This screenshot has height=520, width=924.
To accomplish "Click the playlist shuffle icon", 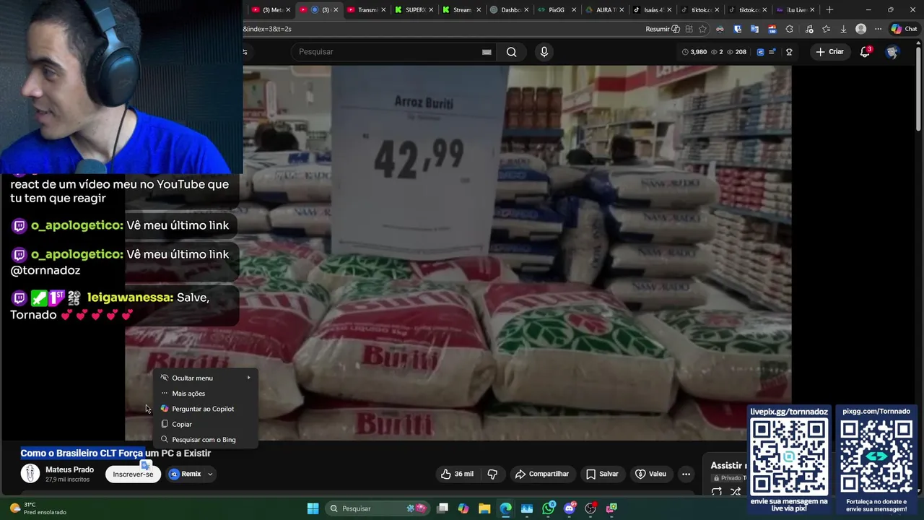I will (x=736, y=492).
